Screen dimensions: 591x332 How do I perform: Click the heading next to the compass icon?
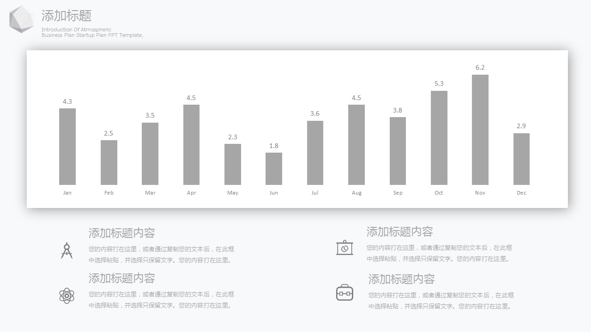click(121, 233)
